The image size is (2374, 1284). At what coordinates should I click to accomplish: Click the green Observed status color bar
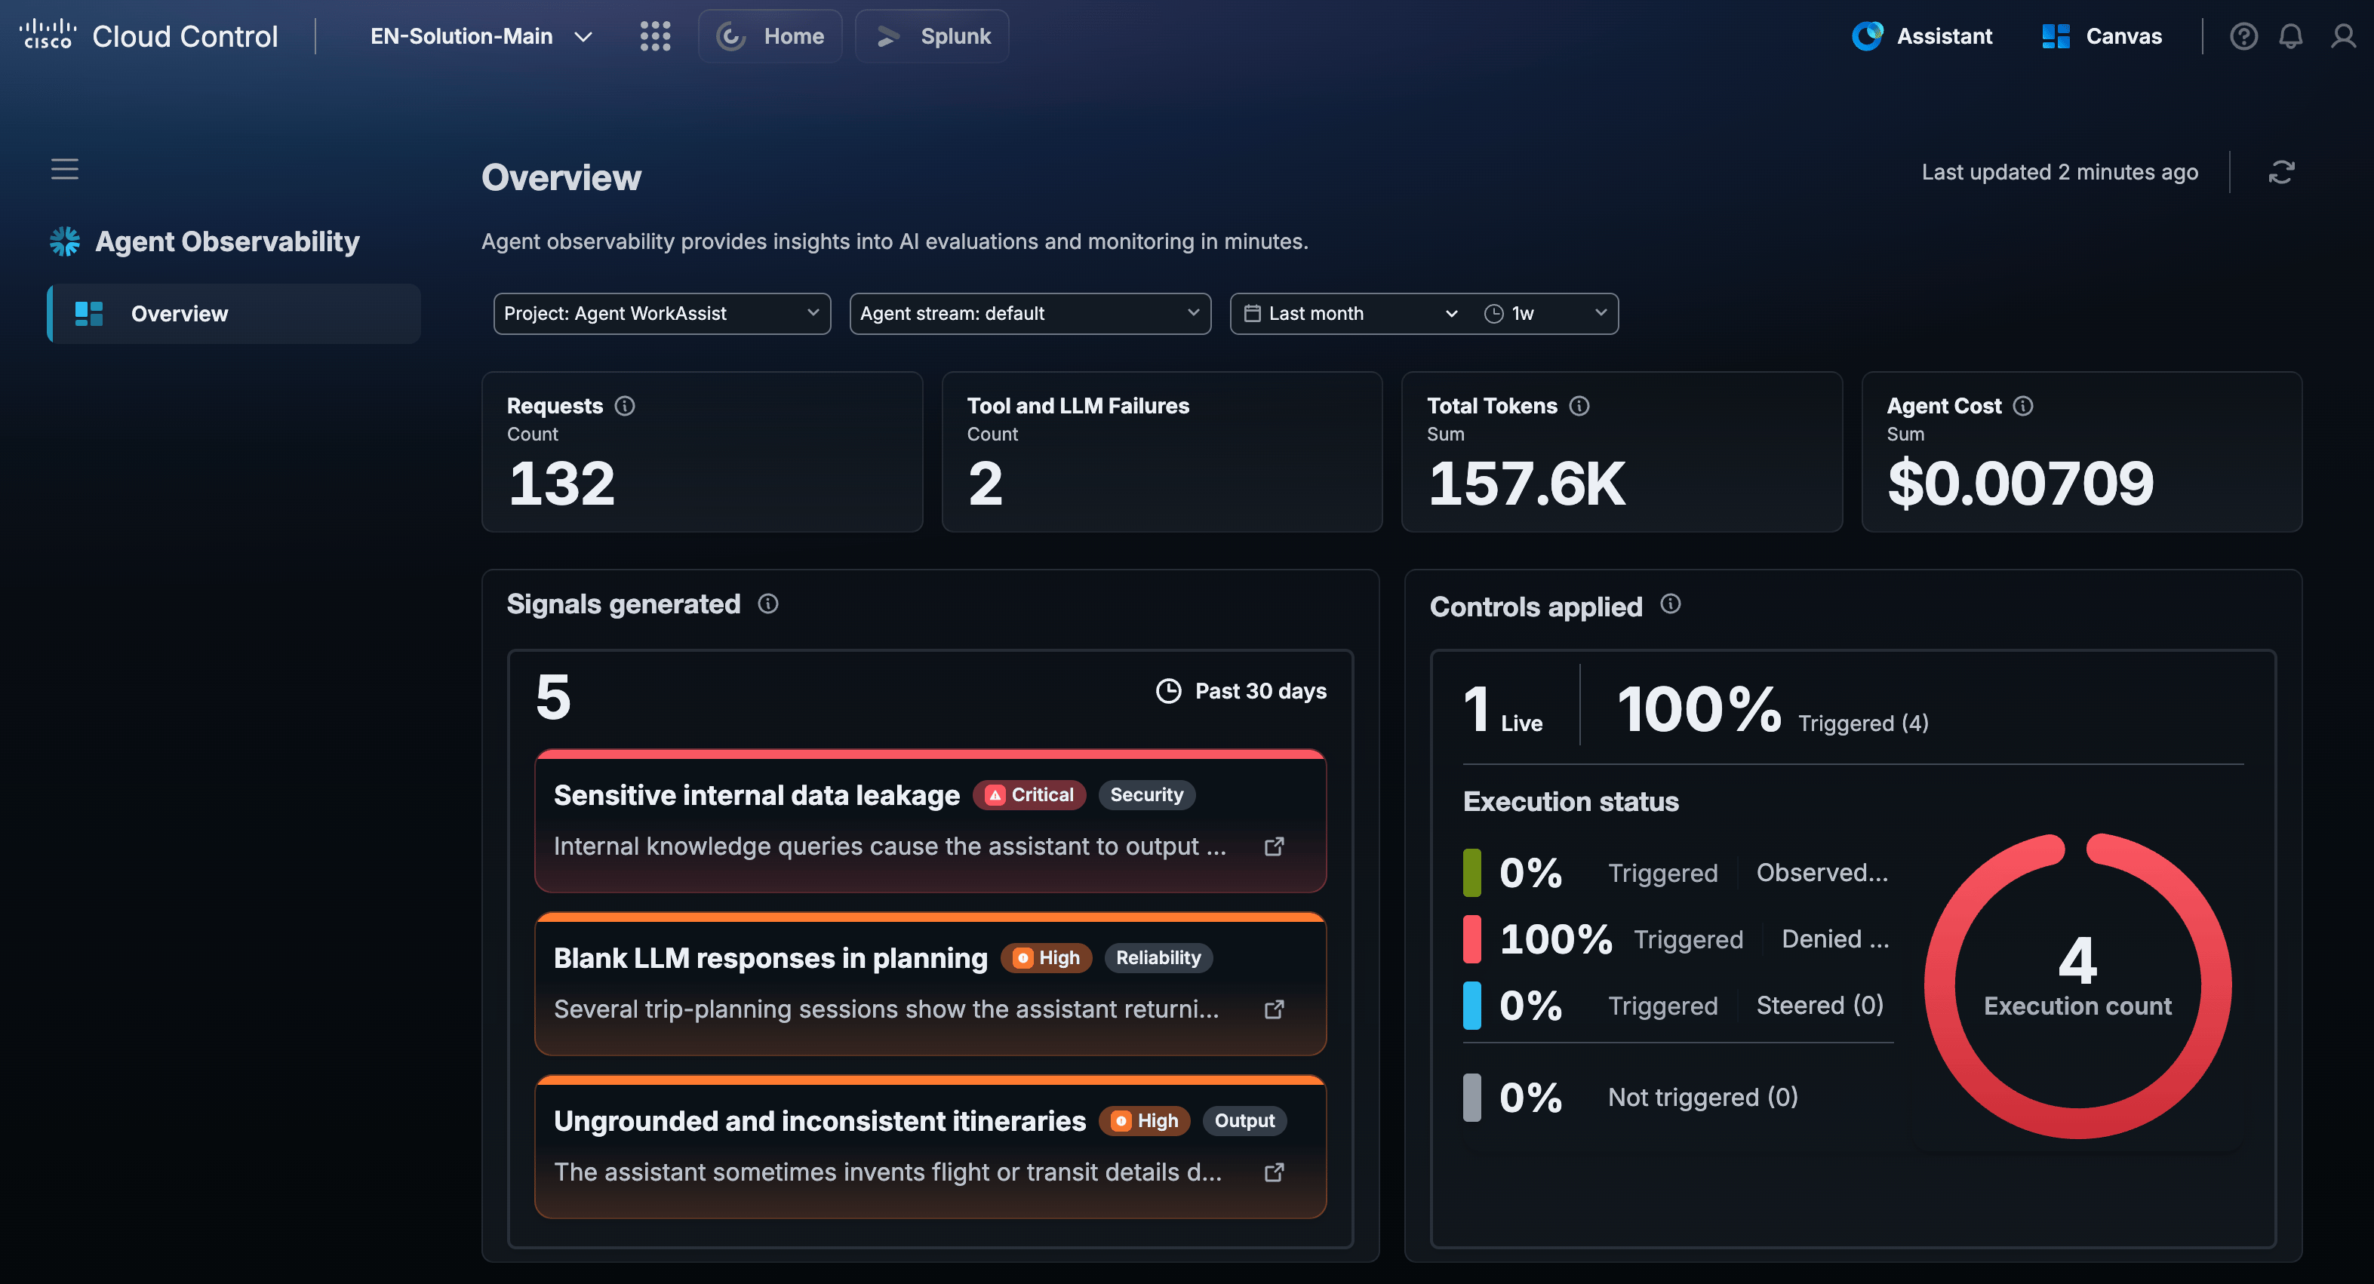coord(1471,872)
